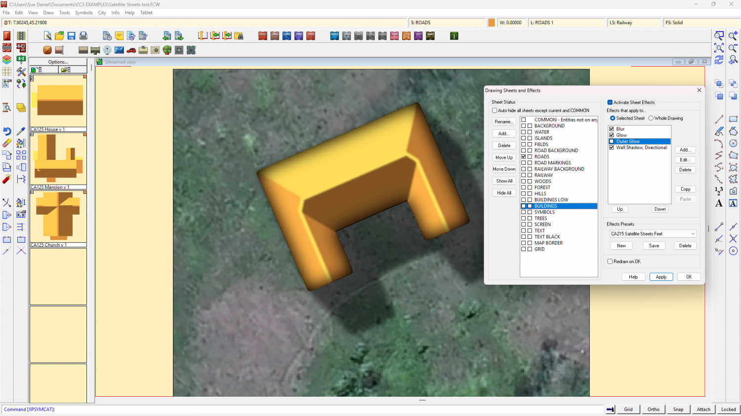The width and height of the screenshot is (741, 416).
Task: Click the orange color indicator in status bar
Action: click(492, 23)
